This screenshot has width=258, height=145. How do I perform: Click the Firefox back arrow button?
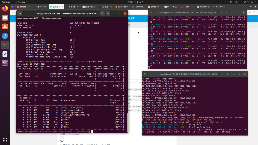pos(13,12)
